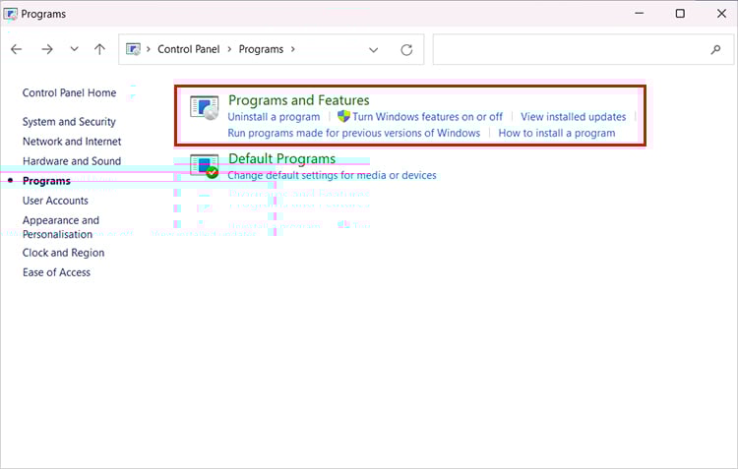Image resolution: width=738 pixels, height=469 pixels.
Task: Expand chevron after Control Panel breadcrumb
Action: pyautogui.click(x=229, y=49)
